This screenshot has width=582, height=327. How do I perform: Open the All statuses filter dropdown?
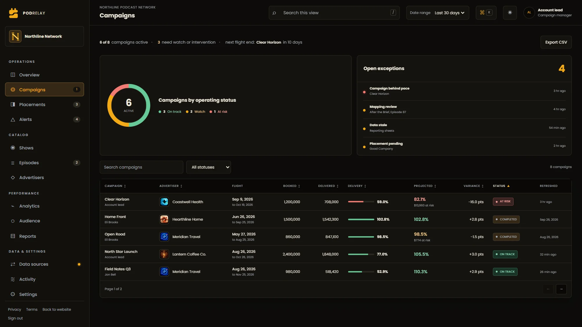tap(209, 167)
